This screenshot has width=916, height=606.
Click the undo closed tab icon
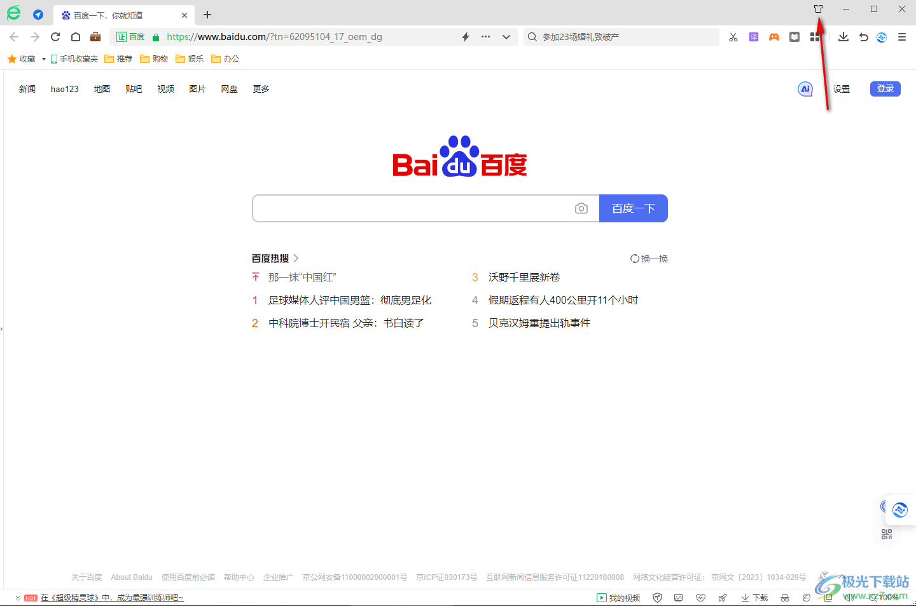tap(863, 37)
